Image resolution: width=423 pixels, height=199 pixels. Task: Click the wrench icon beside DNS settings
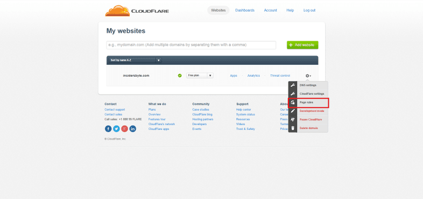click(x=293, y=85)
